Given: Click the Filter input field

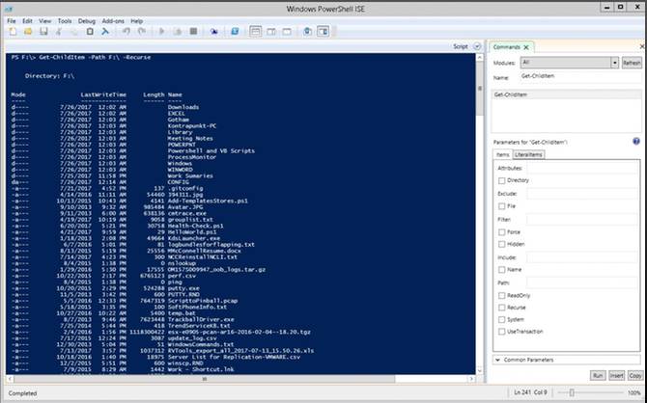Looking at the screenshot, I should coord(581,220).
